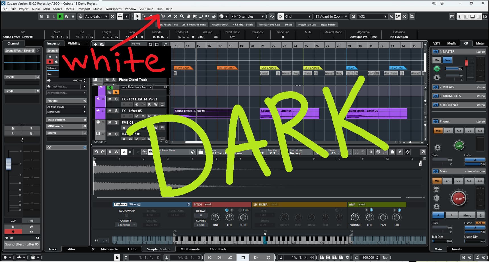Activate the Zoom magnifier tool

pos(182,16)
